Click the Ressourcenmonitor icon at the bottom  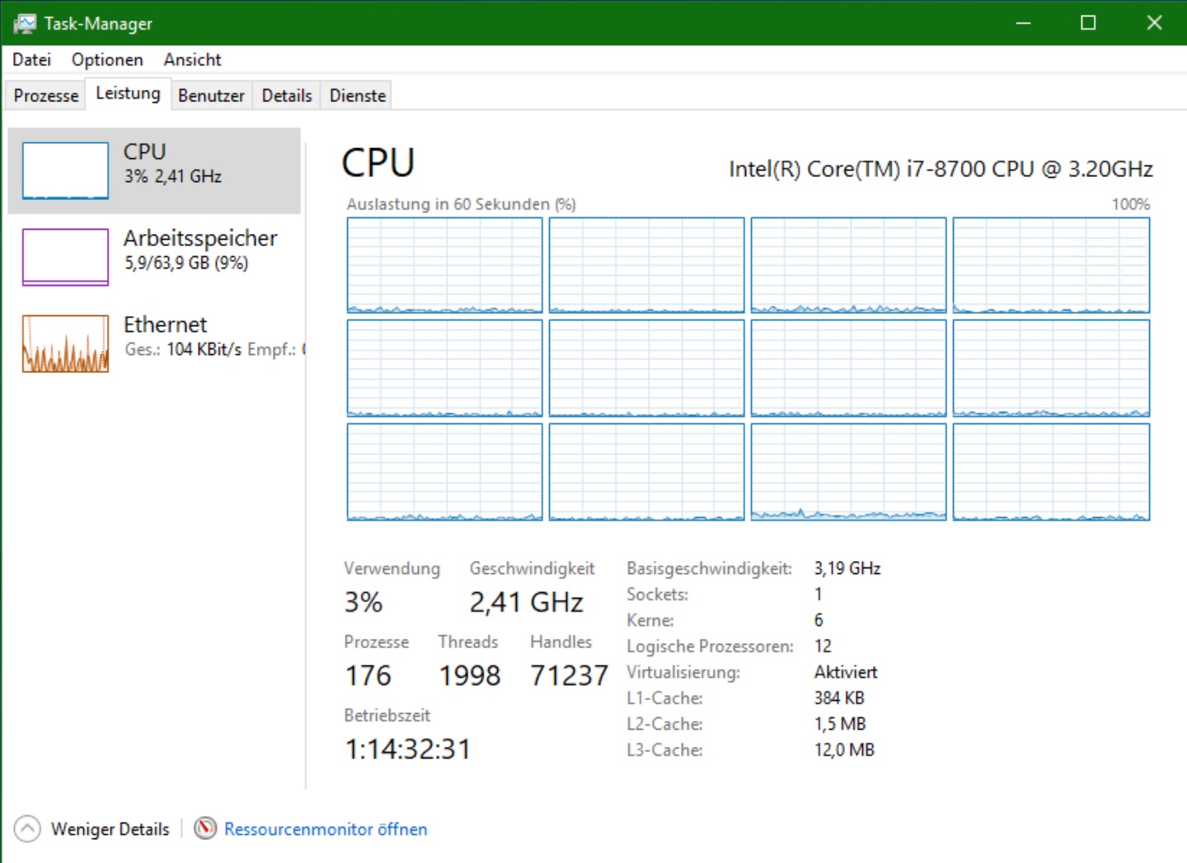(x=205, y=828)
